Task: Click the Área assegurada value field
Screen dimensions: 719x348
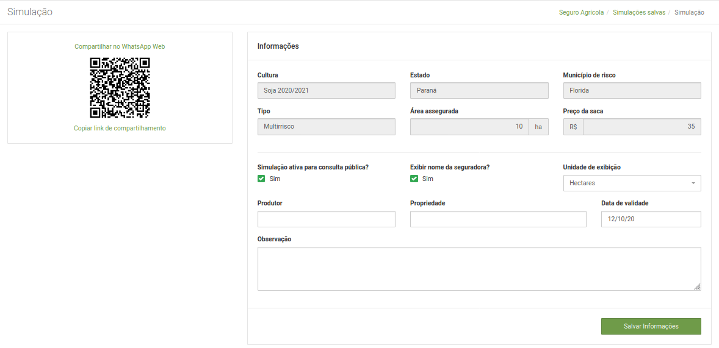Action: [469, 127]
